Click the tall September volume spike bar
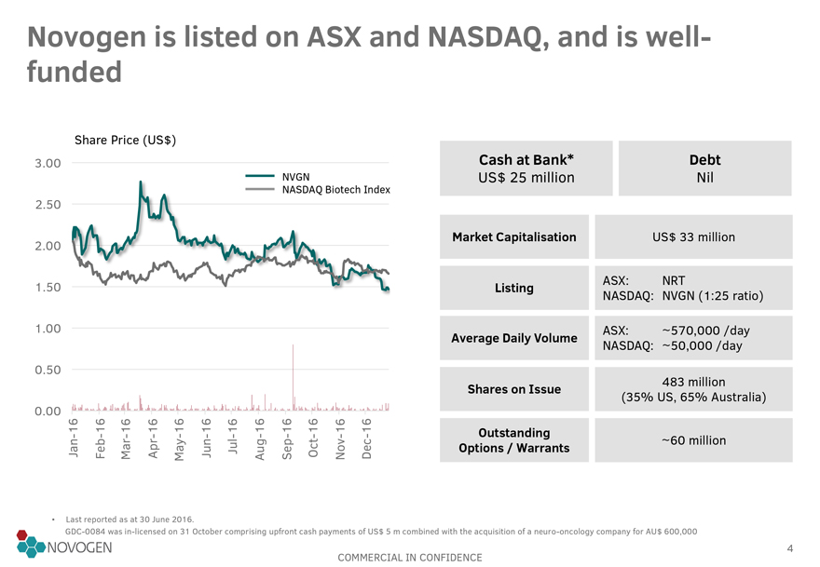This screenshot has width=820, height=567. point(293,372)
